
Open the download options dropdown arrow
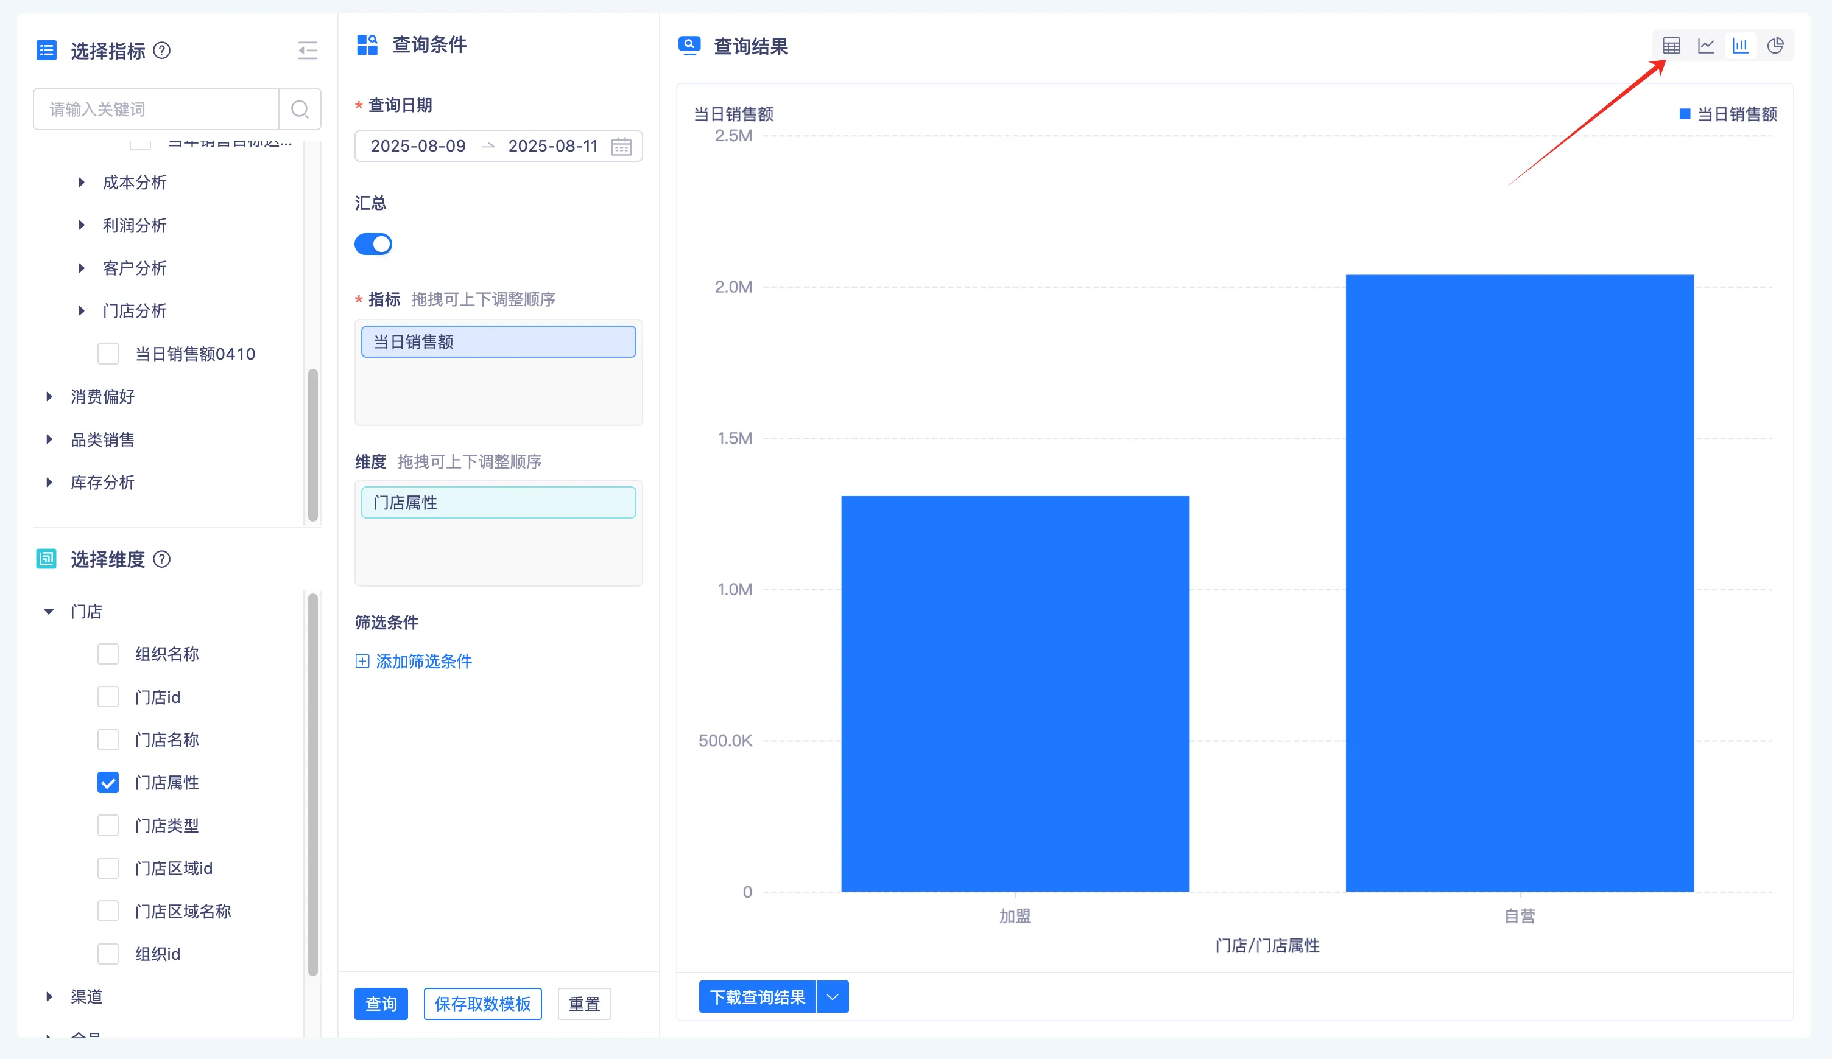pos(833,996)
